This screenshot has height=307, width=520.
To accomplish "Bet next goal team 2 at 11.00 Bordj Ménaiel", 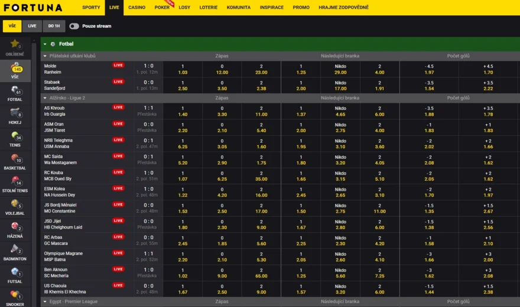I will (380, 208).
